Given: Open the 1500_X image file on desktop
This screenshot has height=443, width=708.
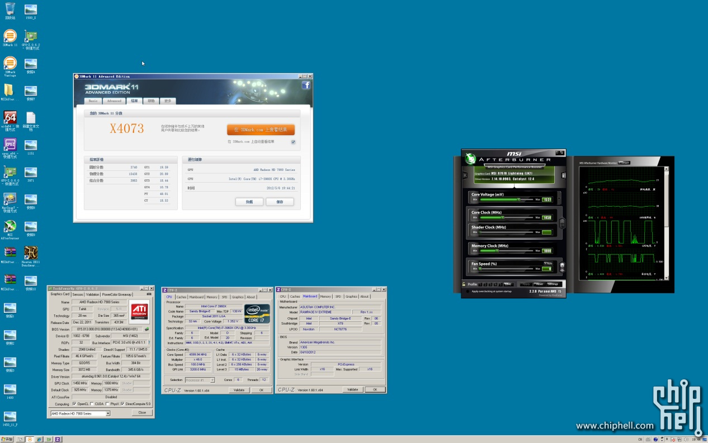Looking at the screenshot, I should tap(31, 11).
